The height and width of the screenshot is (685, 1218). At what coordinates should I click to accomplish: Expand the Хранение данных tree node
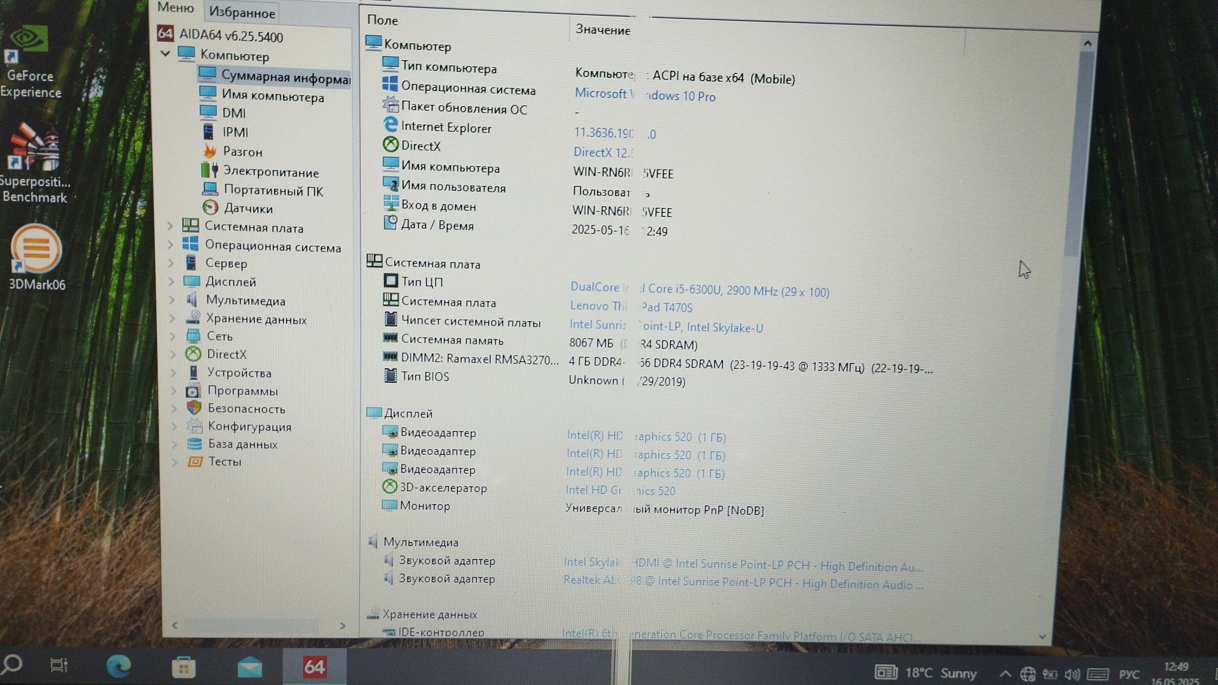tap(172, 318)
